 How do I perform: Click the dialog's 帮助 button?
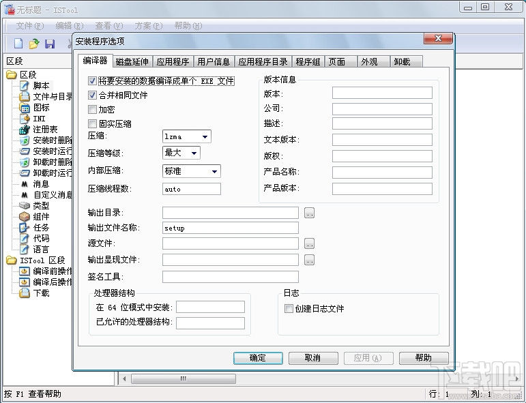(424, 358)
